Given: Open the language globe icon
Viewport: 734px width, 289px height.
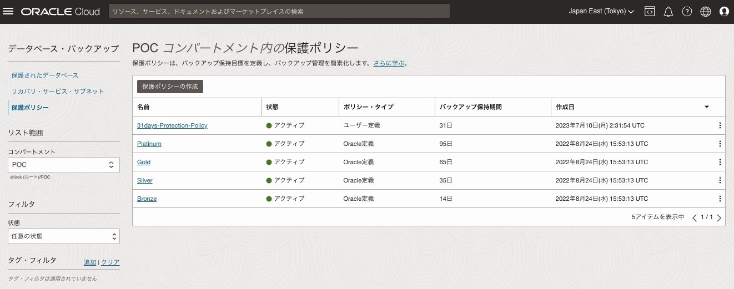Looking at the screenshot, I should pos(705,11).
